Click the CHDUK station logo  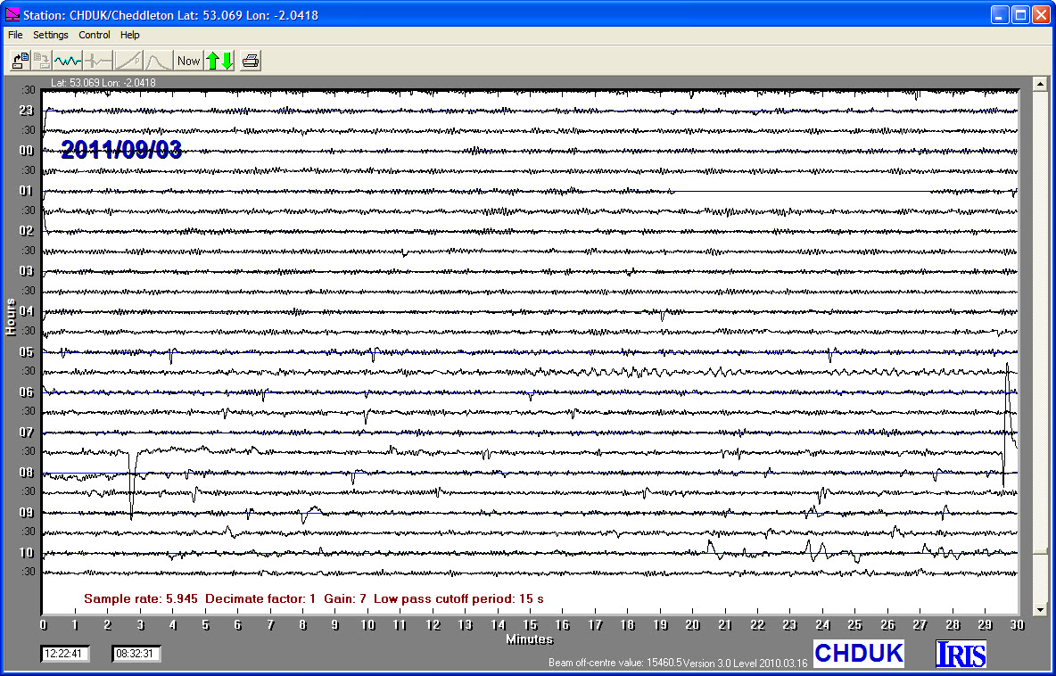[859, 653]
